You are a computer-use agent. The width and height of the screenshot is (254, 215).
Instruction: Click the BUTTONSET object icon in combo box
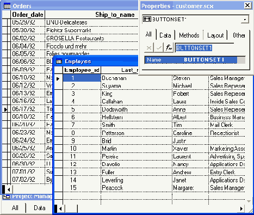tap(147, 19)
